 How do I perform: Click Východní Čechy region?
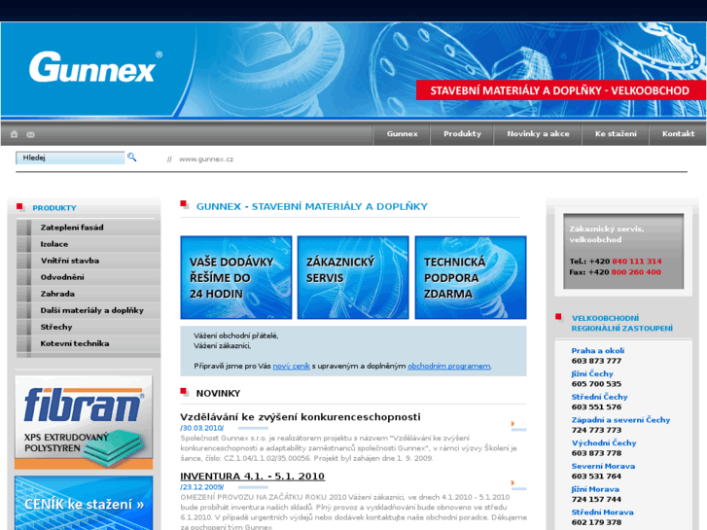tap(604, 442)
